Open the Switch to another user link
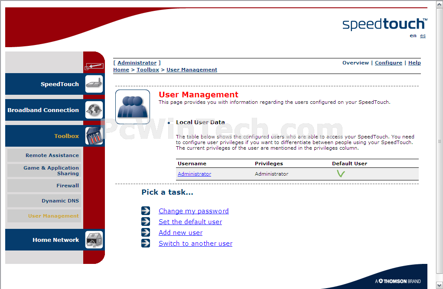This screenshot has height=289, width=443. (x=195, y=243)
